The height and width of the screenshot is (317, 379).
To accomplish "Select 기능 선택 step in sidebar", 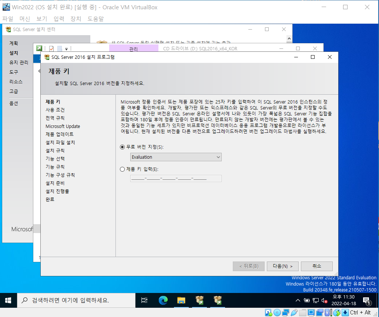I will tap(55, 159).
